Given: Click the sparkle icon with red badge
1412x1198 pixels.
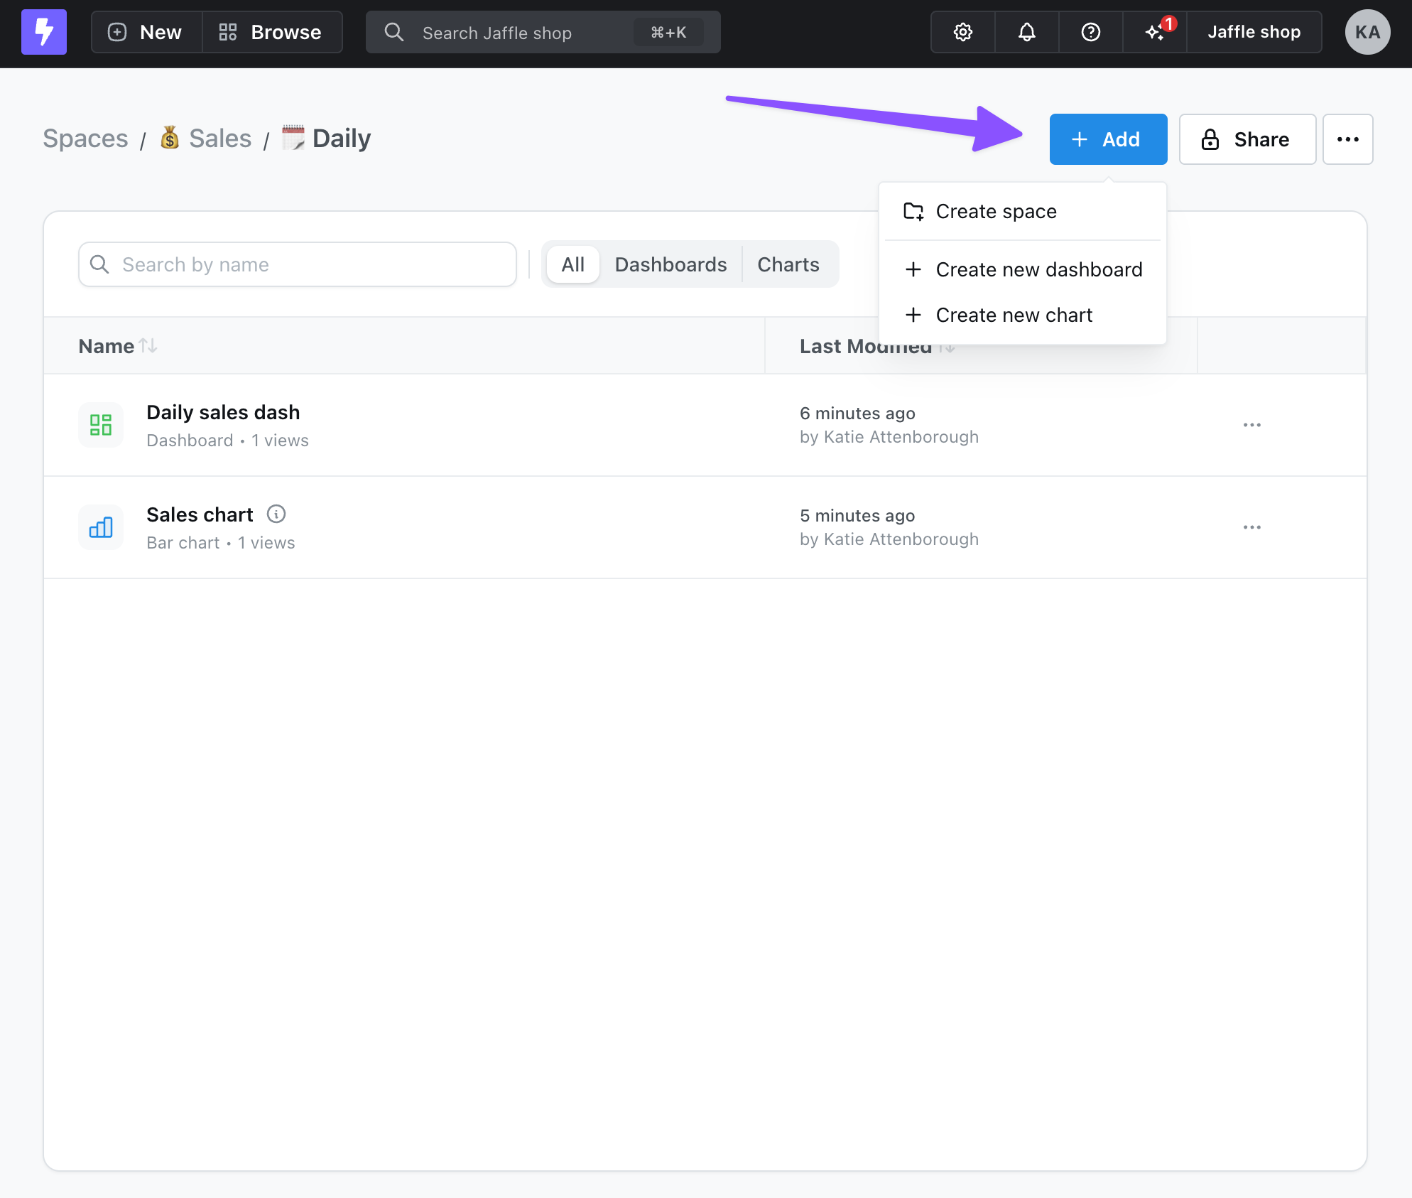Looking at the screenshot, I should (1155, 32).
